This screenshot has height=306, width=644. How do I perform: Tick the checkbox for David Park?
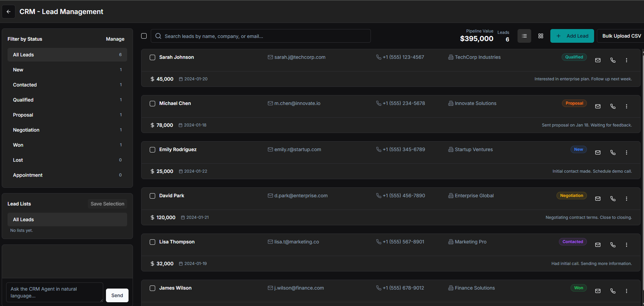click(152, 196)
